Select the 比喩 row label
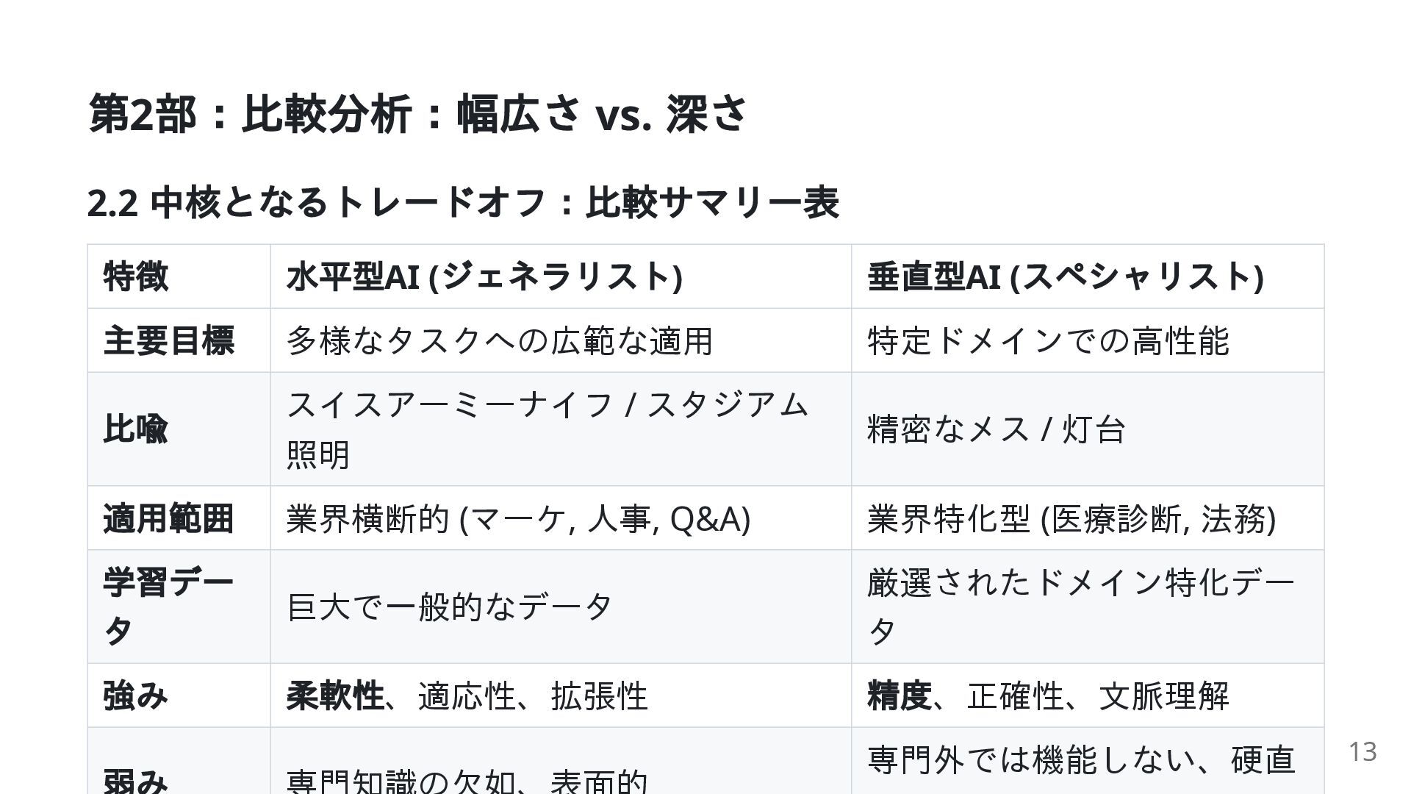 pyautogui.click(x=179, y=429)
